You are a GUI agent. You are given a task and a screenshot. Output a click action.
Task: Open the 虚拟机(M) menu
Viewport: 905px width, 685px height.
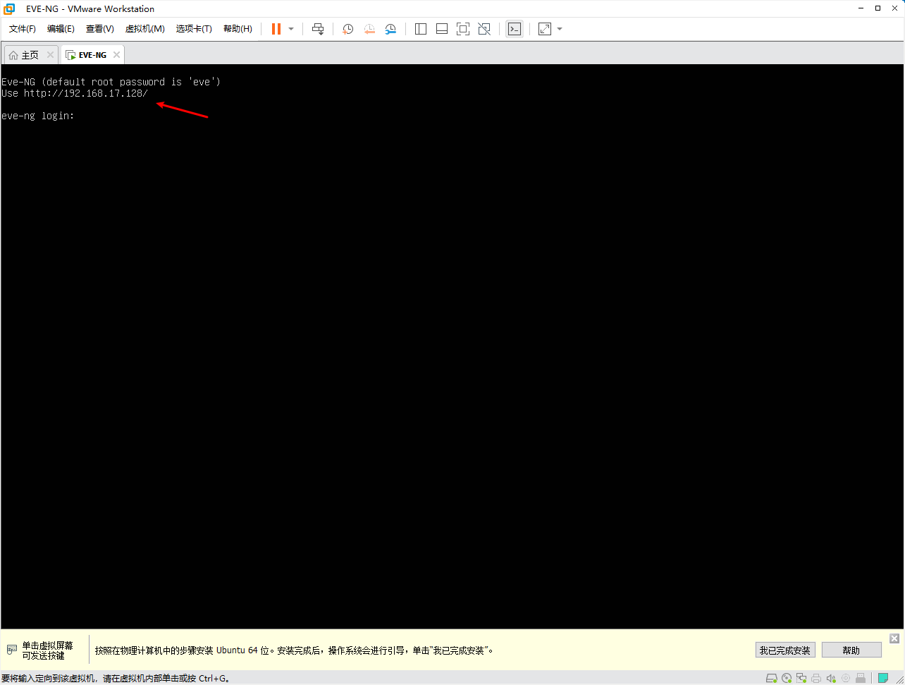pyautogui.click(x=144, y=29)
